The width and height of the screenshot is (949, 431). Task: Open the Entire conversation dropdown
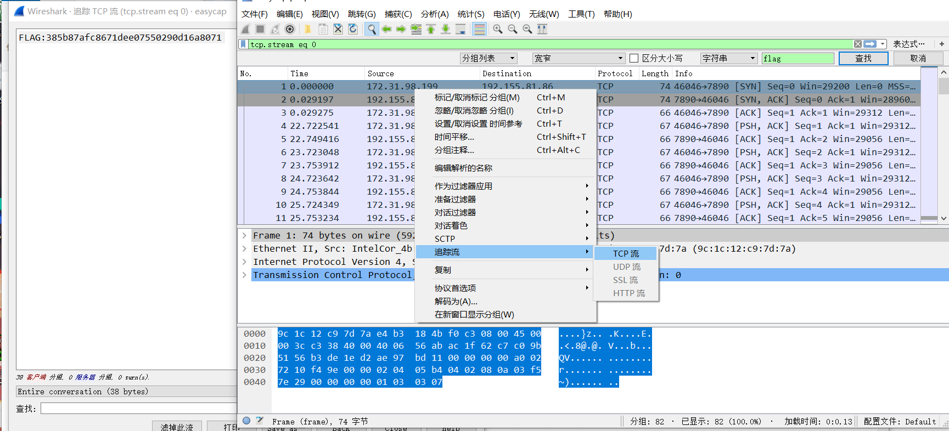[126, 392]
